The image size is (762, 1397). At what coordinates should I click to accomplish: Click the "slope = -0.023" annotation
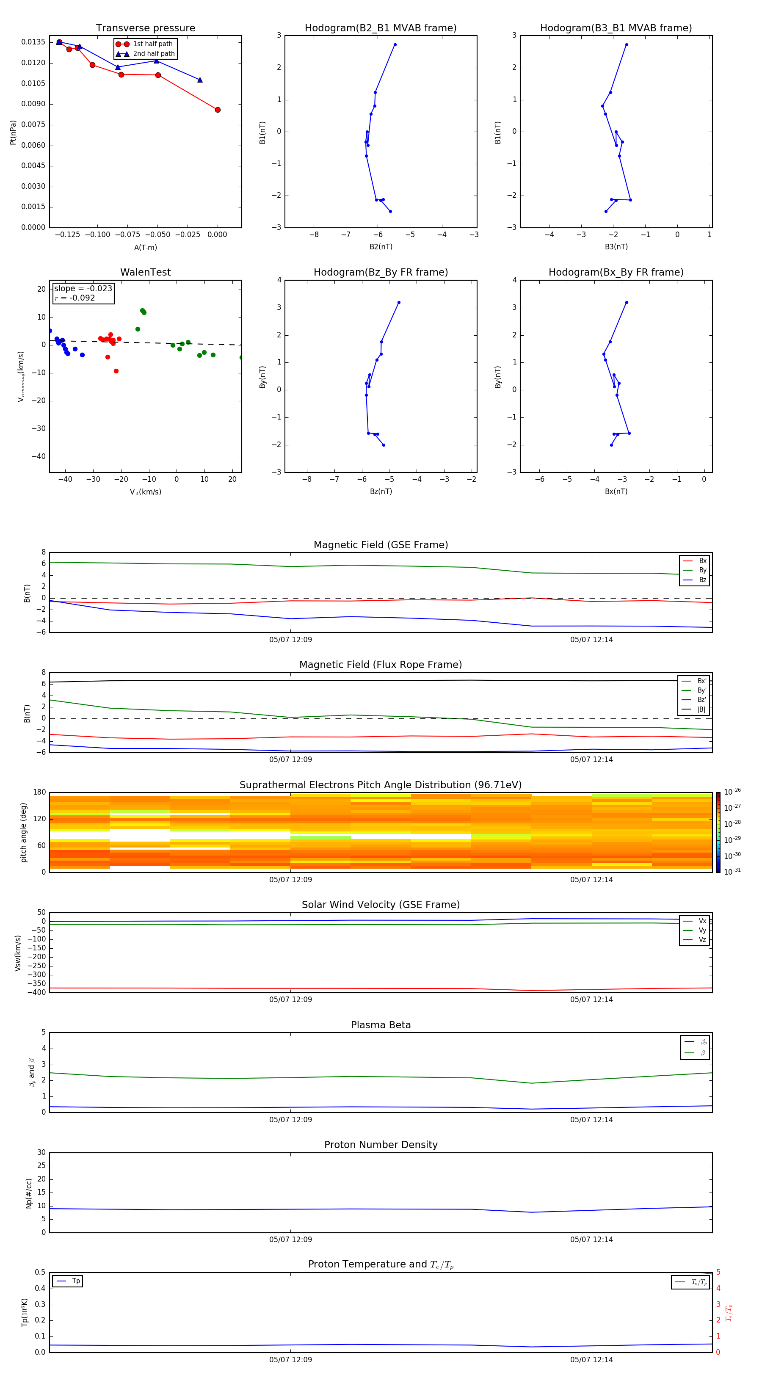click(83, 289)
